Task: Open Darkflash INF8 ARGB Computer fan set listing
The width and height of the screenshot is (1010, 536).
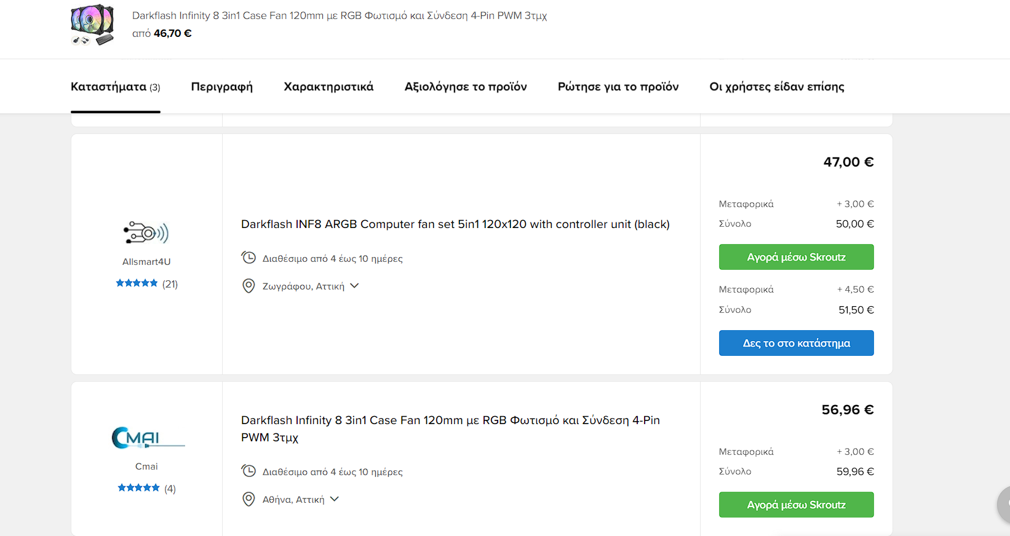Action: click(455, 224)
